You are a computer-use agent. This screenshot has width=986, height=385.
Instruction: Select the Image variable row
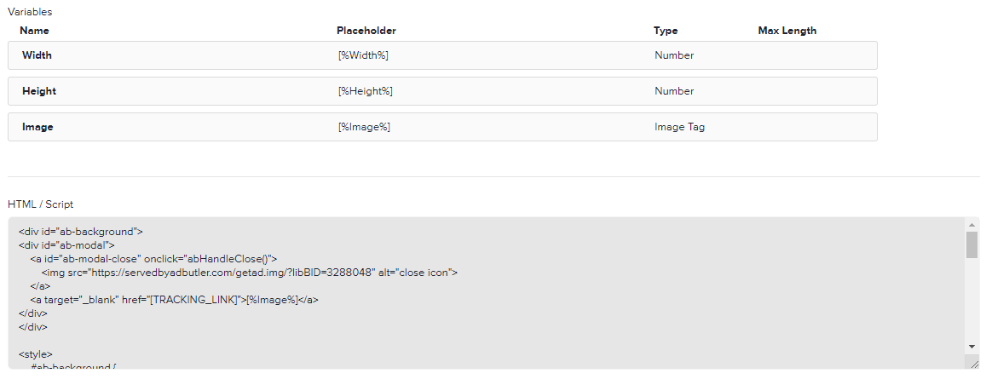coord(442,127)
